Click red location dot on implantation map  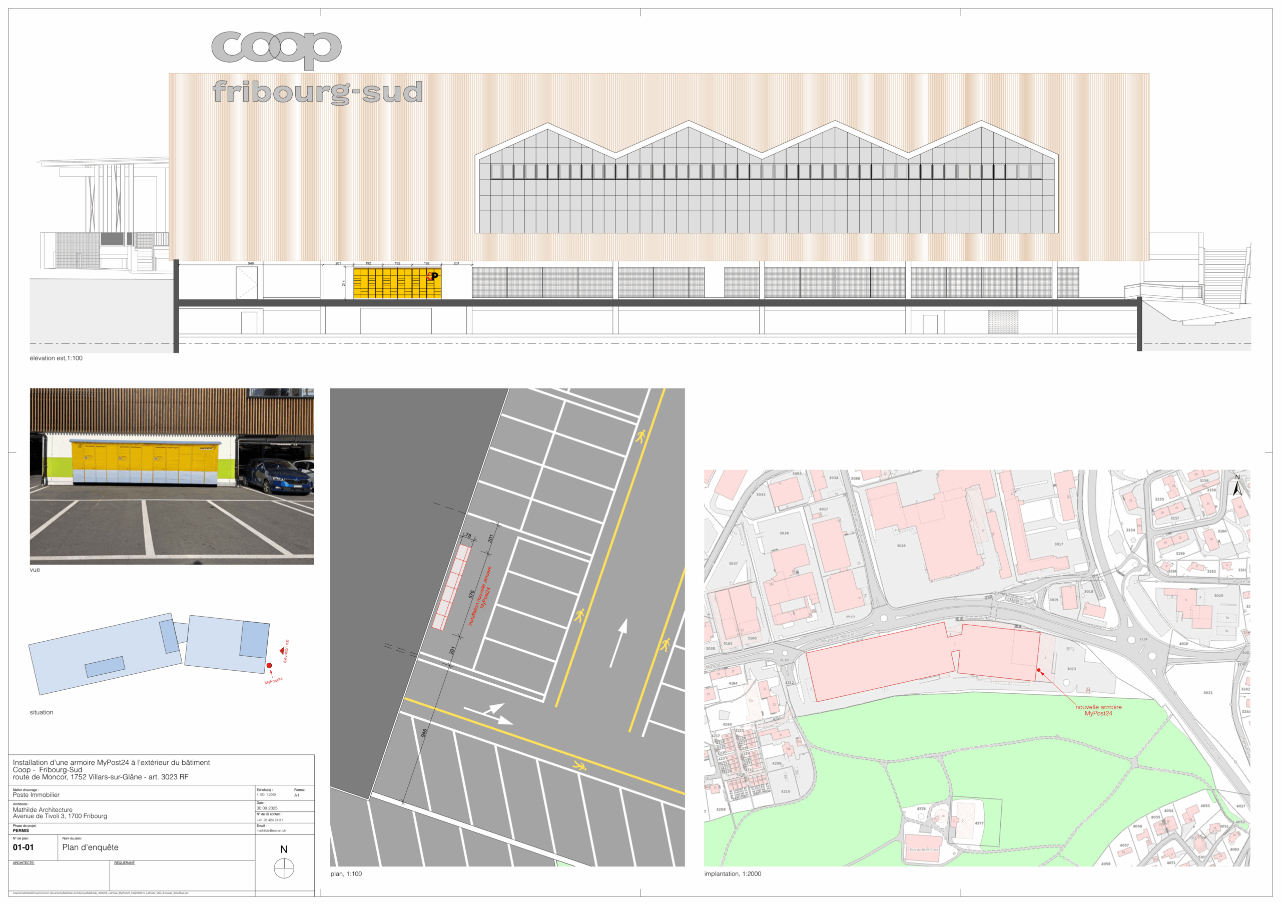[x=1039, y=670]
